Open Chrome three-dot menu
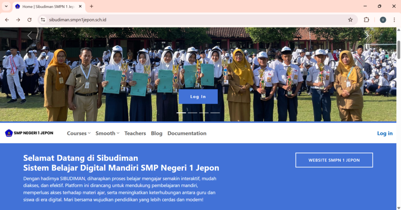The width and height of the screenshot is (401, 210). coord(394,20)
